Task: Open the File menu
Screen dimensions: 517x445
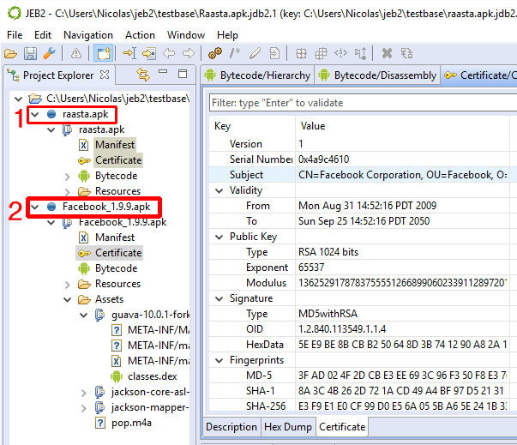Action: 15,35
